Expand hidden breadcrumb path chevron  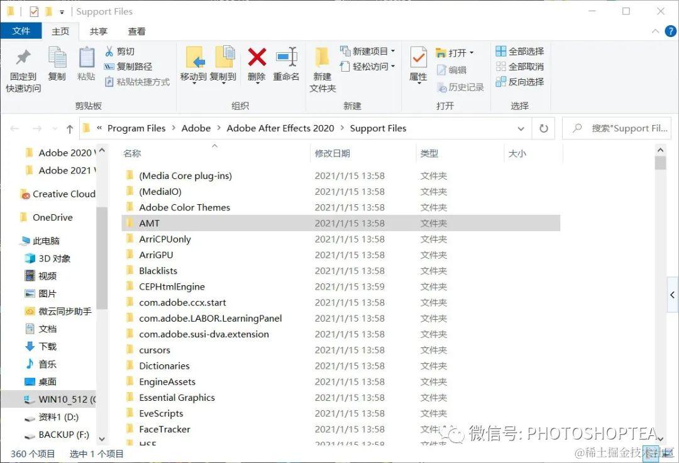coord(99,128)
